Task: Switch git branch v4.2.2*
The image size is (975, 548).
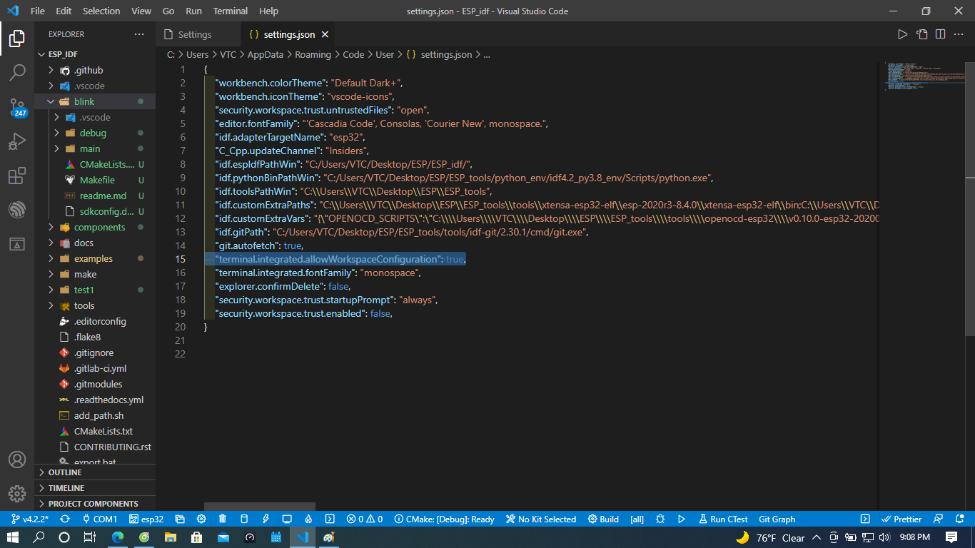Action: point(30,519)
